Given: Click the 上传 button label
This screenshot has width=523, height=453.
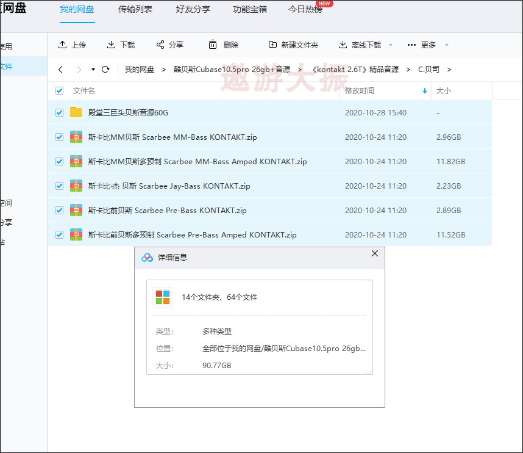Looking at the screenshot, I should (79, 45).
